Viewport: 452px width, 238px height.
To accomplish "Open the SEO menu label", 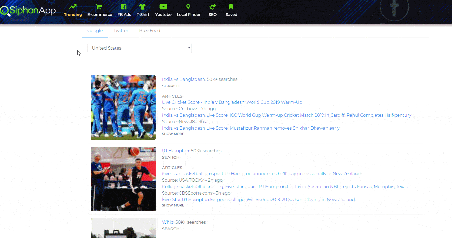I will coord(213,15).
